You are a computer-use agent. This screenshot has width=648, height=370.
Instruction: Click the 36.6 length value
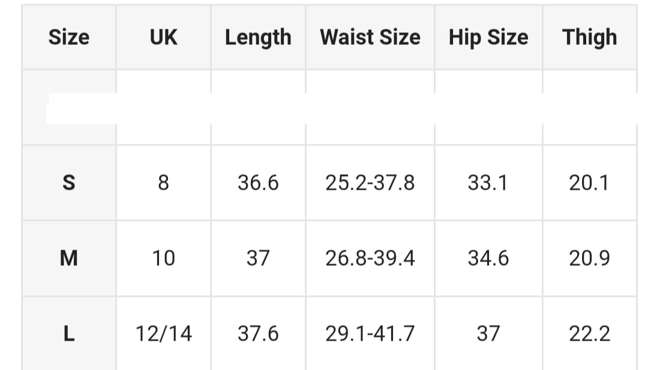pyautogui.click(x=258, y=183)
